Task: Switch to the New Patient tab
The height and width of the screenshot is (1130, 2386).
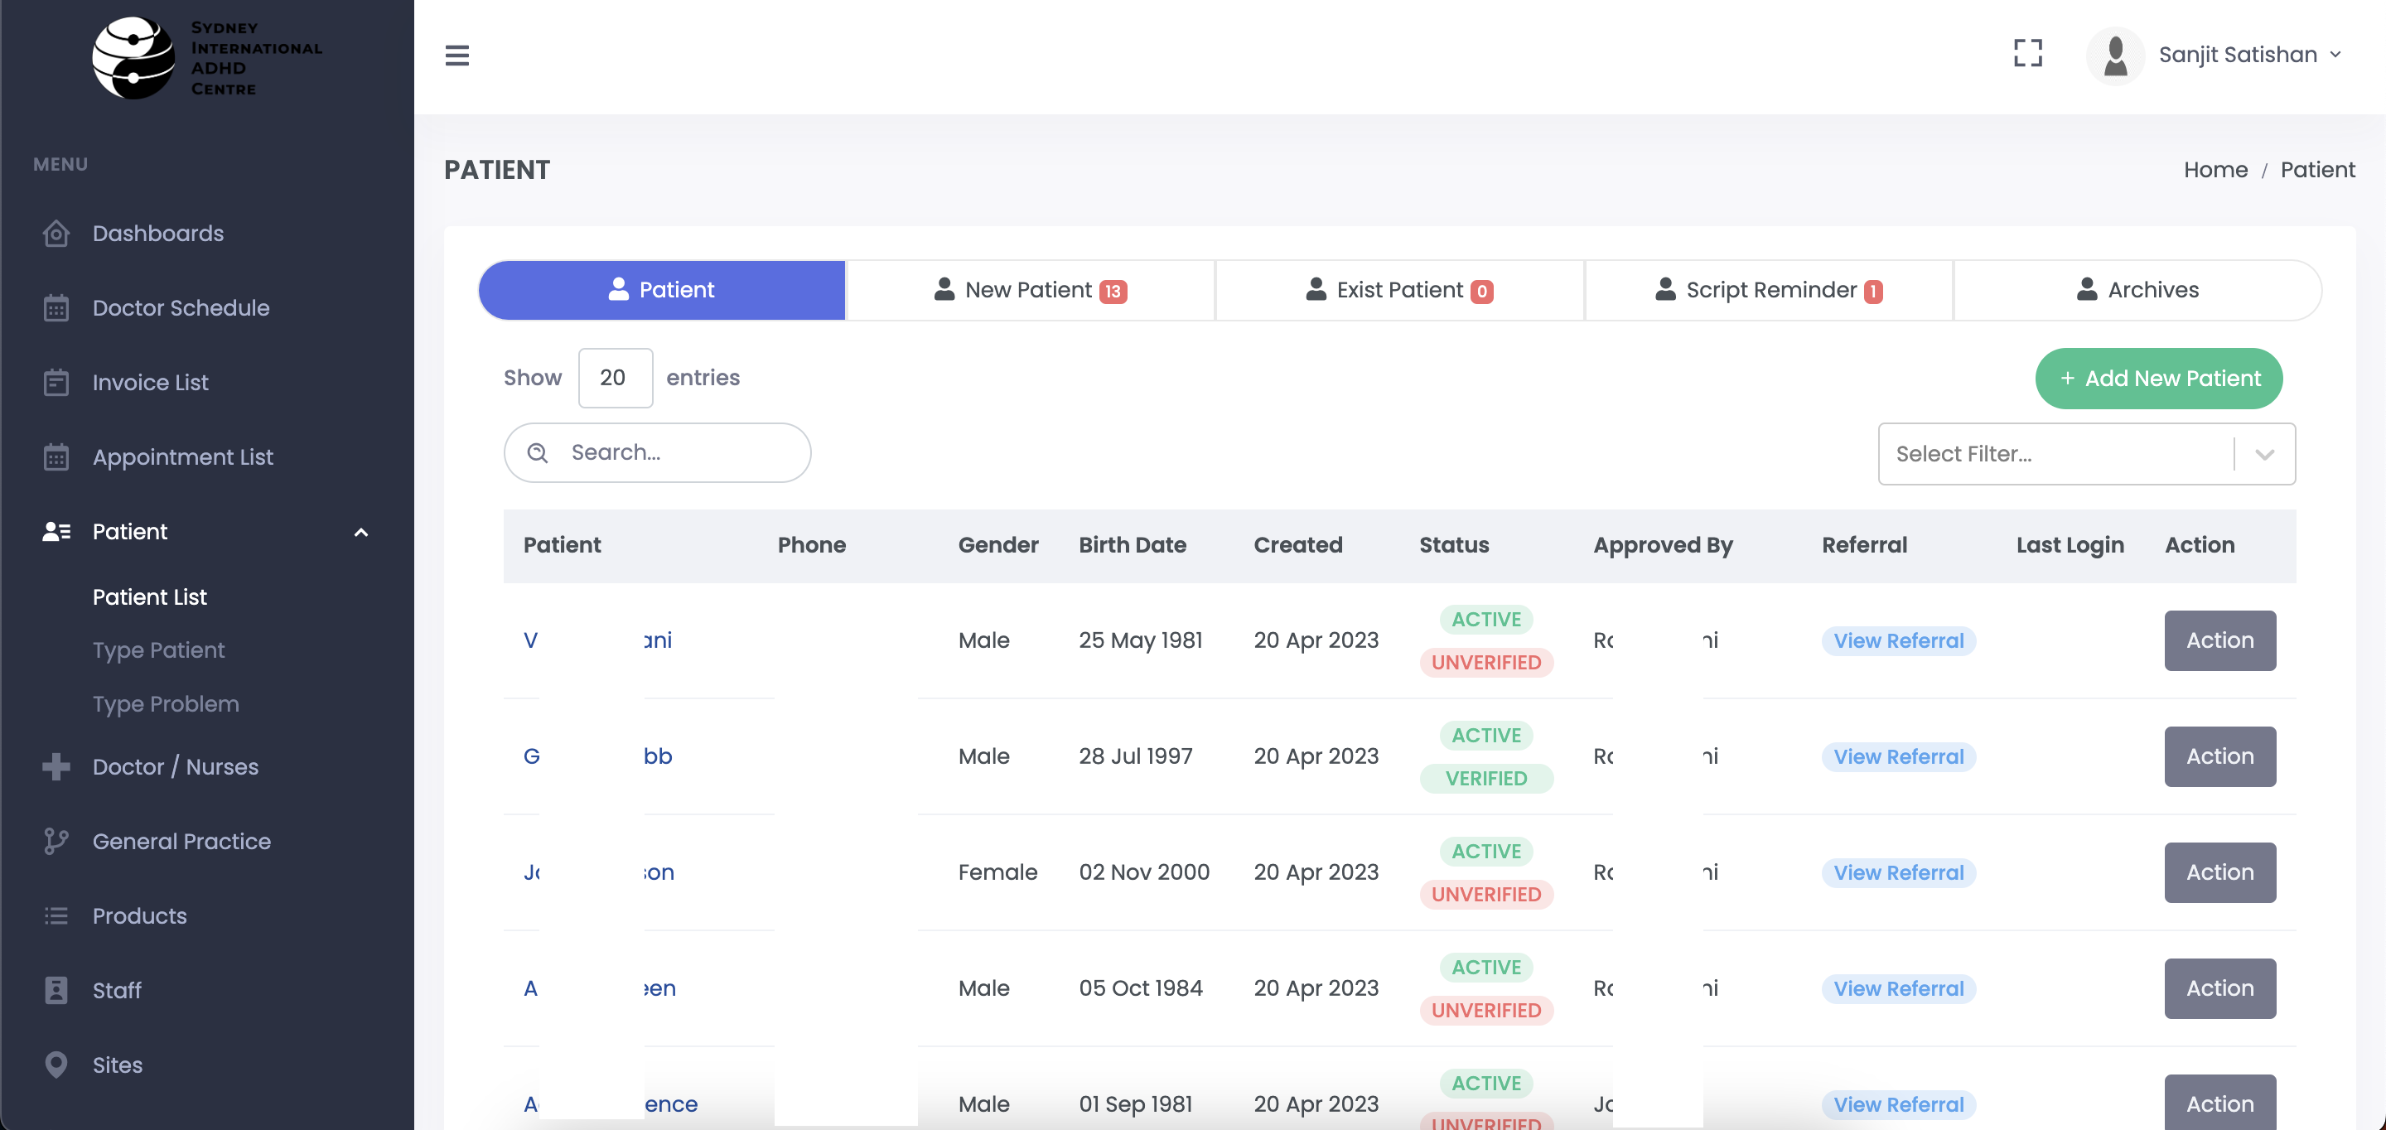Action: [x=1029, y=290]
